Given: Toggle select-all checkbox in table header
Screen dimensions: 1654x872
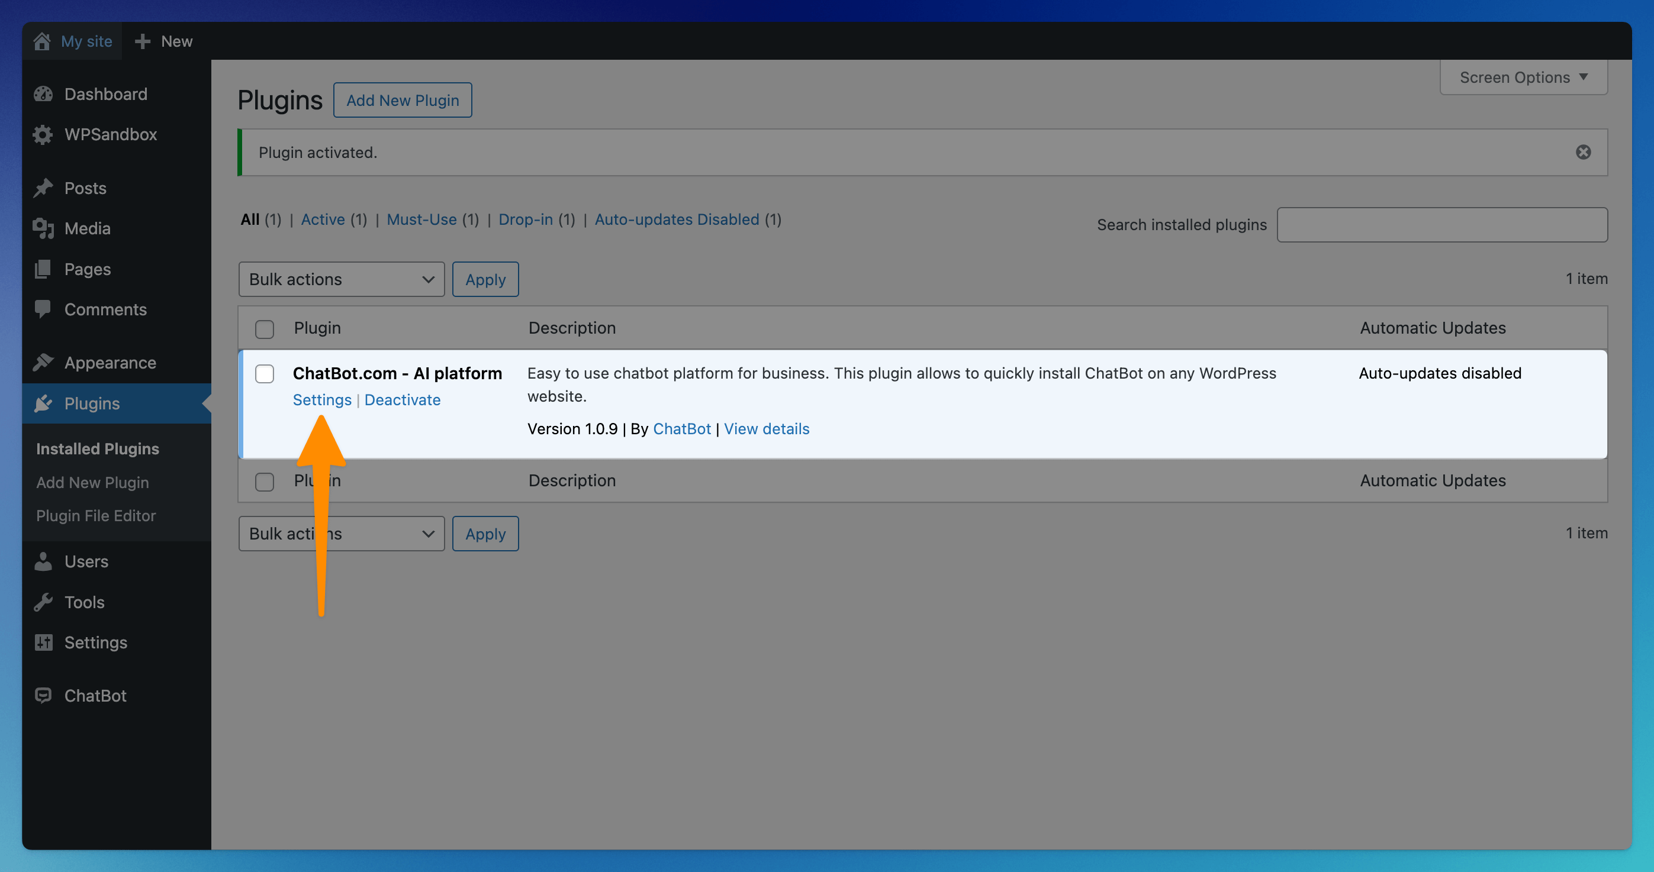Looking at the screenshot, I should (x=265, y=328).
